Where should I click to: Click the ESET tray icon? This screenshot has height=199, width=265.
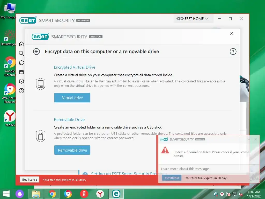coord(216,194)
